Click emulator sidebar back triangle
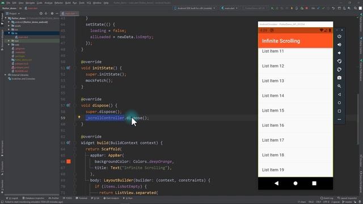 339,95
